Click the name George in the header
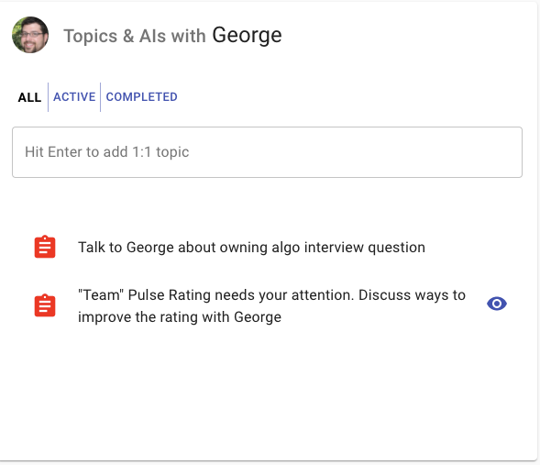Screen dimensions: 540x465 [x=247, y=35]
